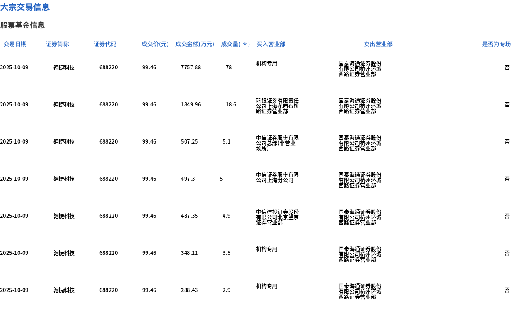Select the 大宗交易信息 page title
514x311 pixels.
25,7
